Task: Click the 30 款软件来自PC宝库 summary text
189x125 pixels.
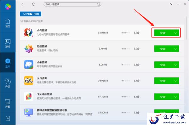Action: (x=31, y=21)
